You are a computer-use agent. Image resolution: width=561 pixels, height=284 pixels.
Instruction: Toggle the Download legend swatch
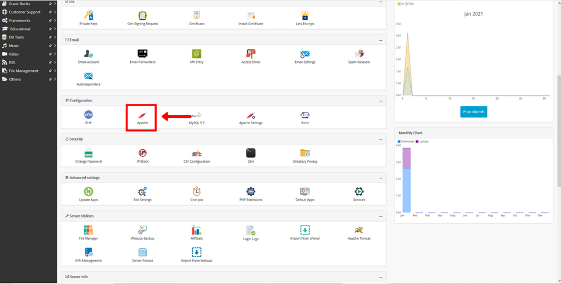(x=399, y=141)
